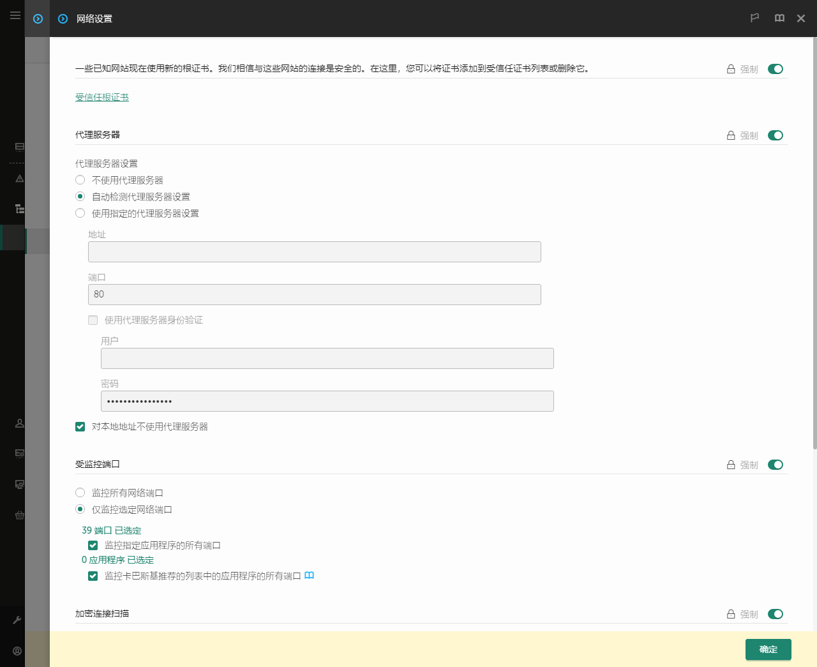Open the help book icon in title bar

click(779, 19)
